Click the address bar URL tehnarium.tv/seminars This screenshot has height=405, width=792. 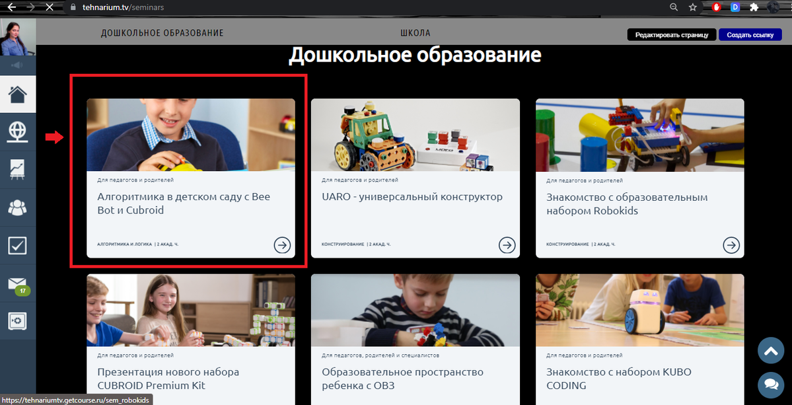[124, 7]
